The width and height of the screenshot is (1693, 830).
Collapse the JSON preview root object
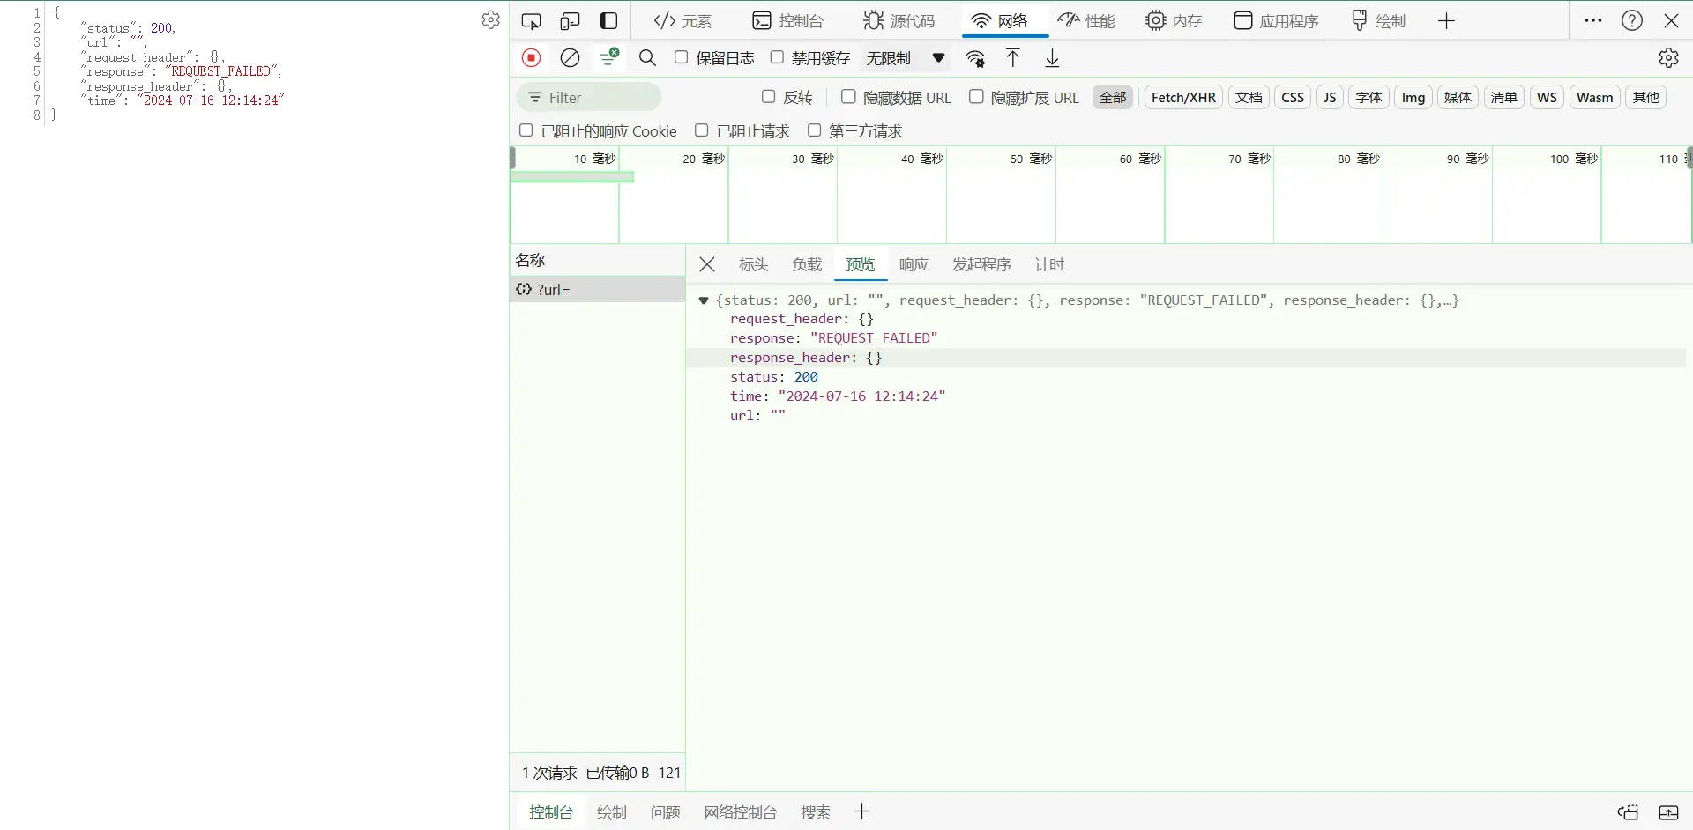[704, 300]
